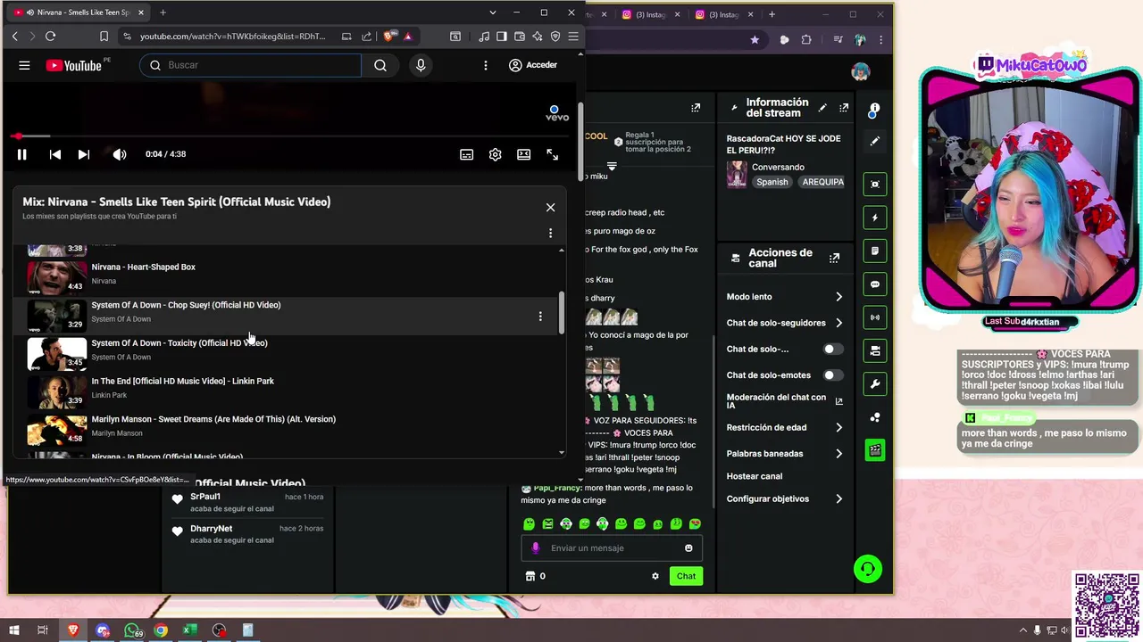Open Brave Shields lion icon
1143x642 pixels.
click(x=388, y=37)
